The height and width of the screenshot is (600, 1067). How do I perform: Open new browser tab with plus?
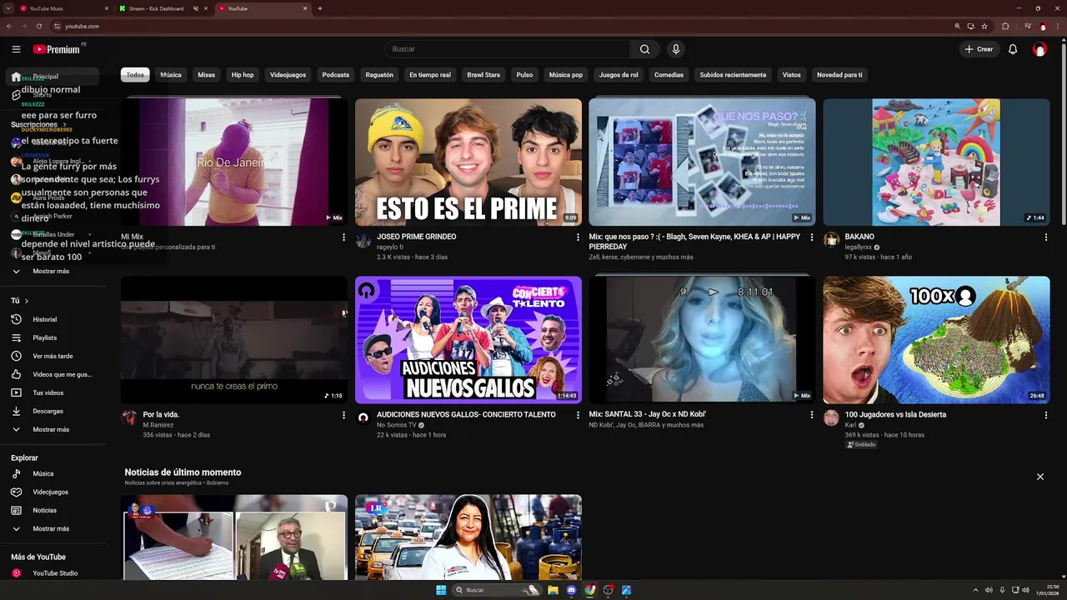click(320, 8)
